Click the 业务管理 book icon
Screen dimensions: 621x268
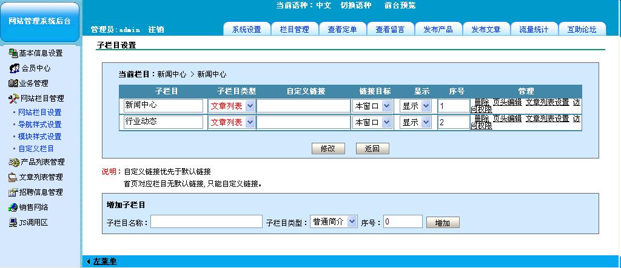[x=13, y=83]
